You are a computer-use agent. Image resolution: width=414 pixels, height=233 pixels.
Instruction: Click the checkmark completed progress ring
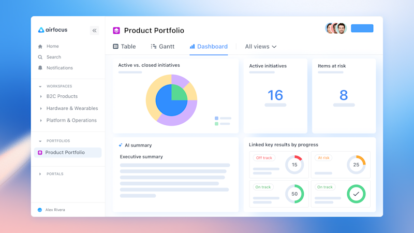(x=356, y=194)
